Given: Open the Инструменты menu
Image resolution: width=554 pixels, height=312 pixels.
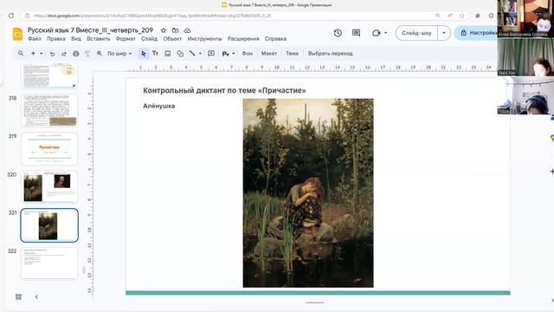Looking at the screenshot, I should 204,38.
